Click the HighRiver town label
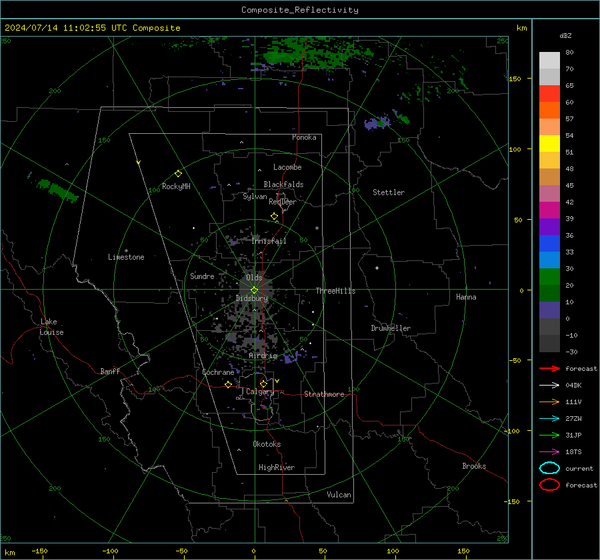Screen dimensions: 600x560 tap(277, 467)
